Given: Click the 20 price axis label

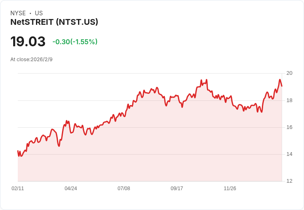Looking at the screenshot, I should click(x=290, y=73).
